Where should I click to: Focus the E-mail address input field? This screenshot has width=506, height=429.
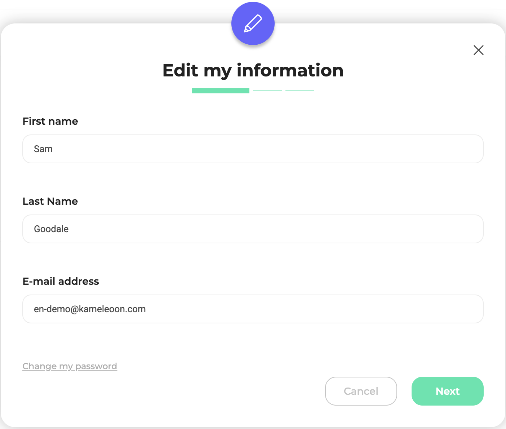coord(253,309)
